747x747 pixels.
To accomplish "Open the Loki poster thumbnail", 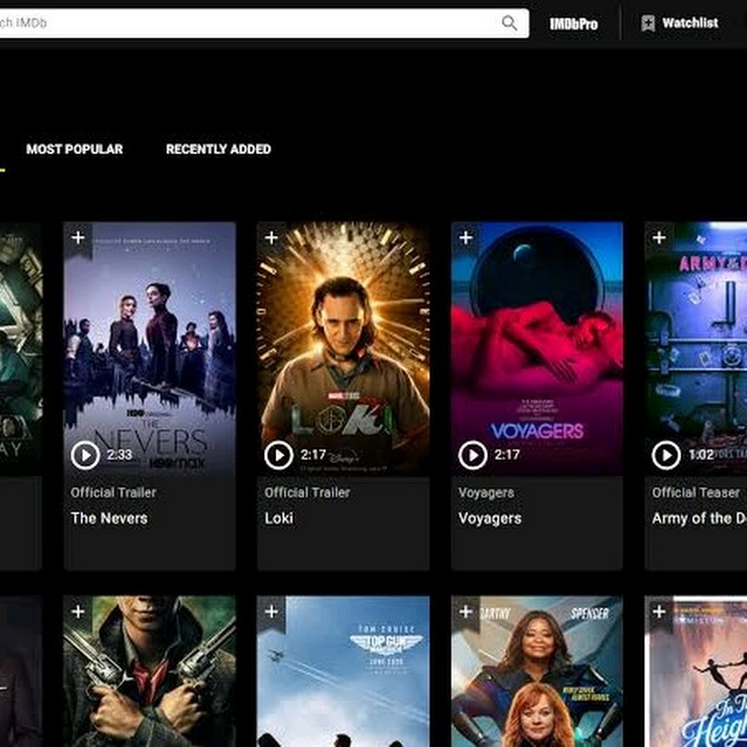I will tap(343, 349).
